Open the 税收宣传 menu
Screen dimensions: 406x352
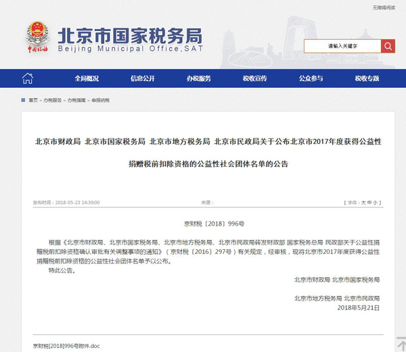point(255,78)
